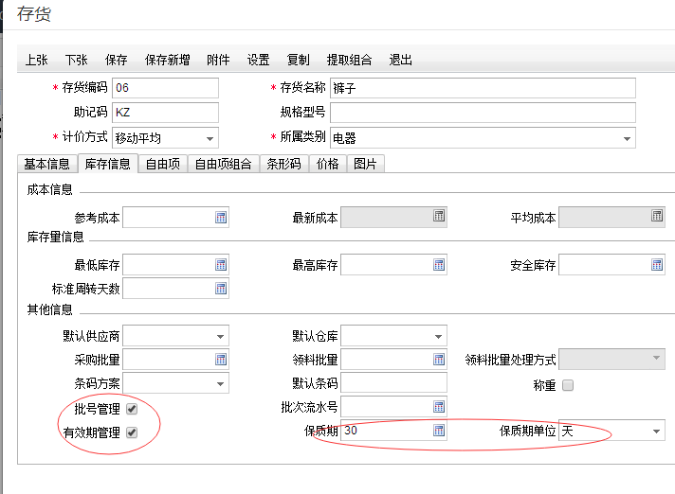
Task: Toggle the 批号管理 checkbox
Action: click(x=132, y=410)
